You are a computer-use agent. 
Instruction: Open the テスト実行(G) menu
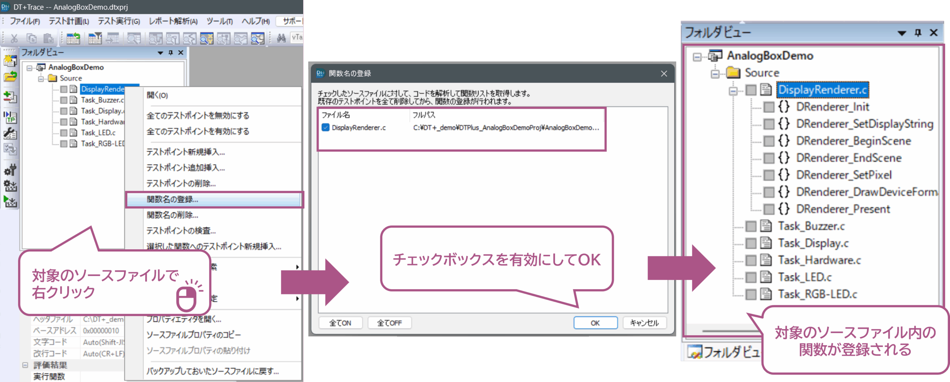pos(119,21)
